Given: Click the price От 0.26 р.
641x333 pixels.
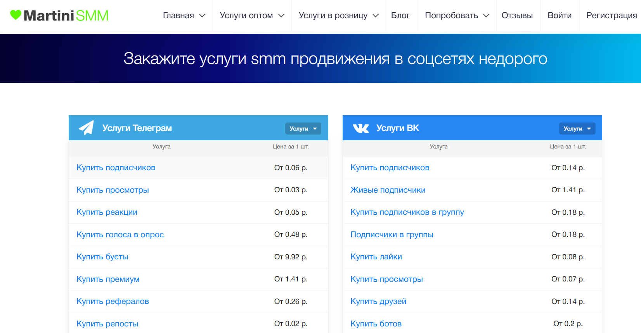Looking at the screenshot, I should tap(291, 301).
